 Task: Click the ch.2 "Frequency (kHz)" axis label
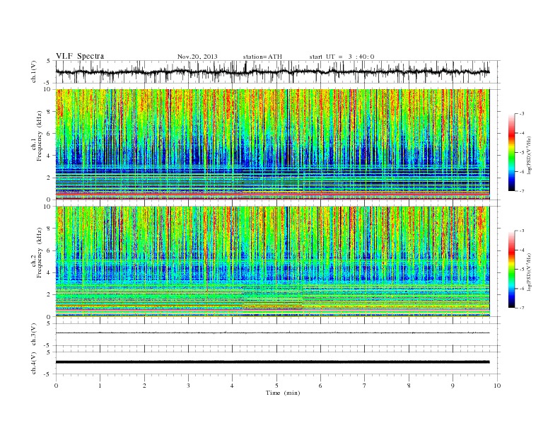pyautogui.click(x=40, y=253)
